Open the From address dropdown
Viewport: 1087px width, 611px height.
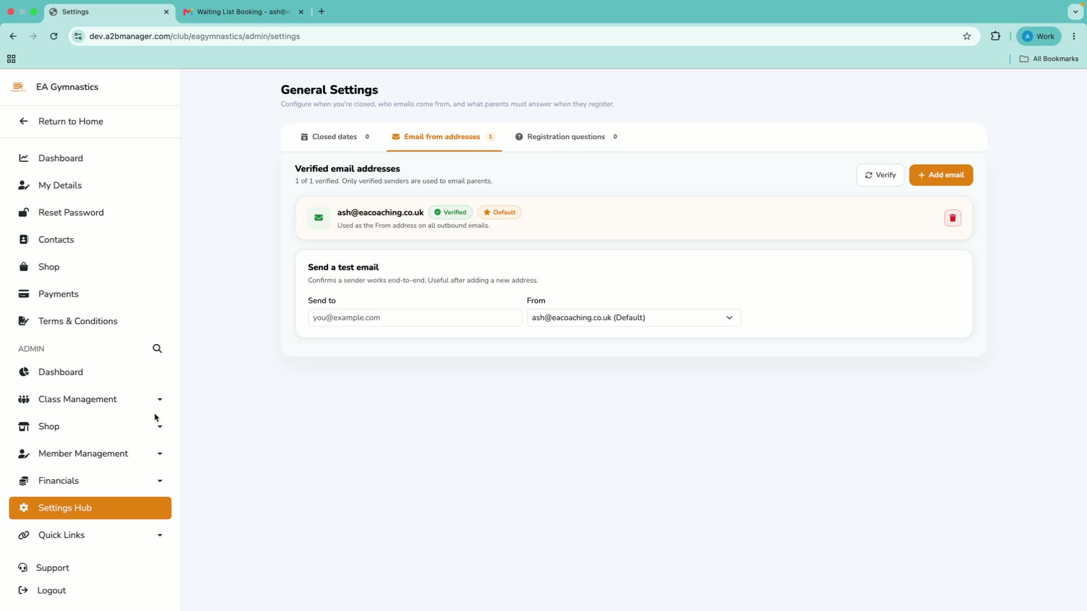click(x=634, y=318)
